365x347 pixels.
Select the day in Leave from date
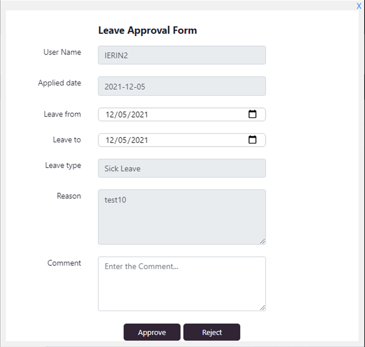[123, 114]
